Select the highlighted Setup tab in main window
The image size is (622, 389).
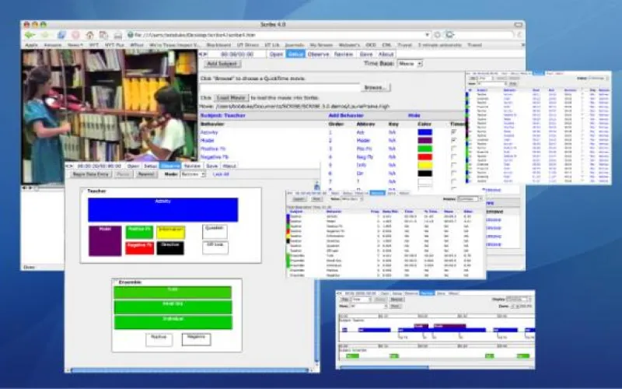point(295,54)
